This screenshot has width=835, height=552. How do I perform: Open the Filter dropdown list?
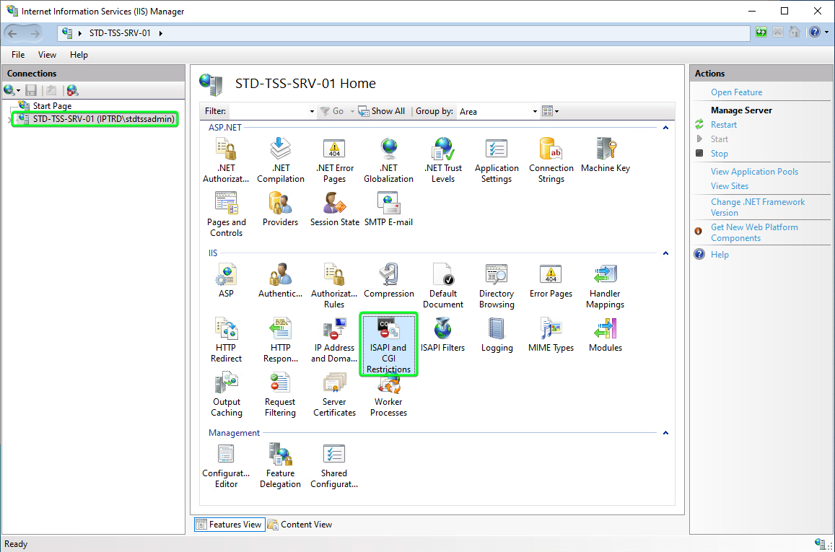point(312,111)
